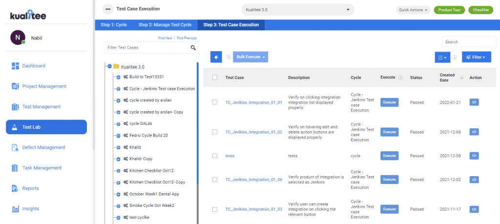The width and height of the screenshot is (500, 224).
Task: Click the info icon next to Filter button
Action: pyautogui.click(x=455, y=58)
